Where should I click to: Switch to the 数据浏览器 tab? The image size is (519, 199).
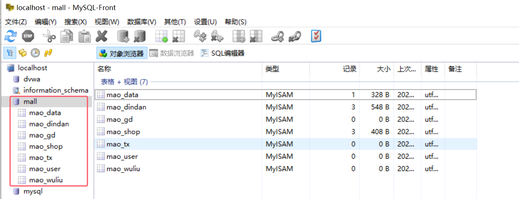coord(172,53)
